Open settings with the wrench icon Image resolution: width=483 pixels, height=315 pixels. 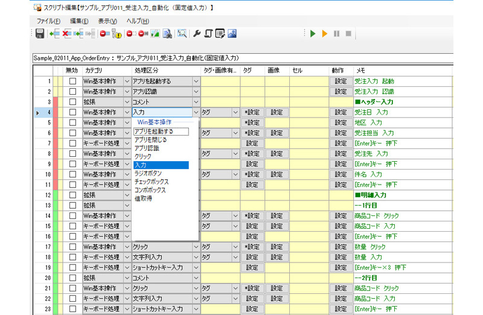[197, 34]
